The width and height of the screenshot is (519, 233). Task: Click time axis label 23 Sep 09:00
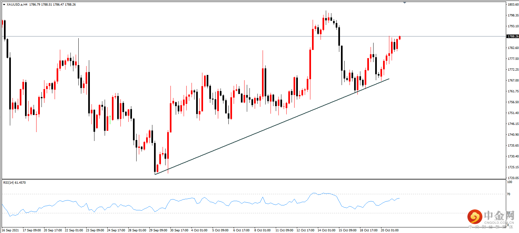[95, 230]
